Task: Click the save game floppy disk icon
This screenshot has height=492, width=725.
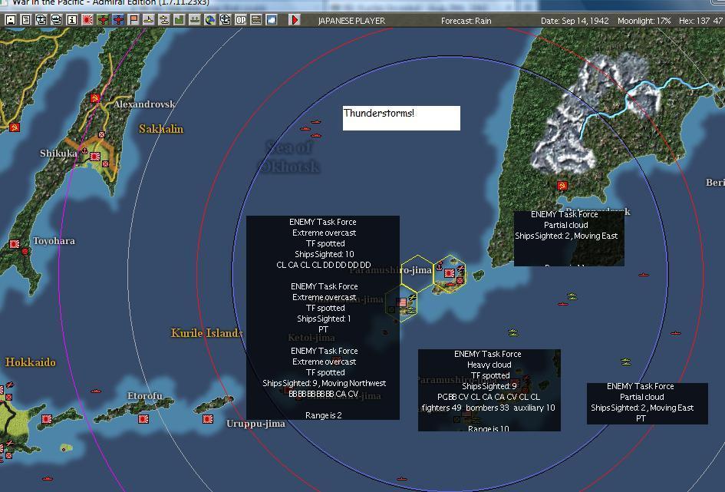Action: (11, 20)
